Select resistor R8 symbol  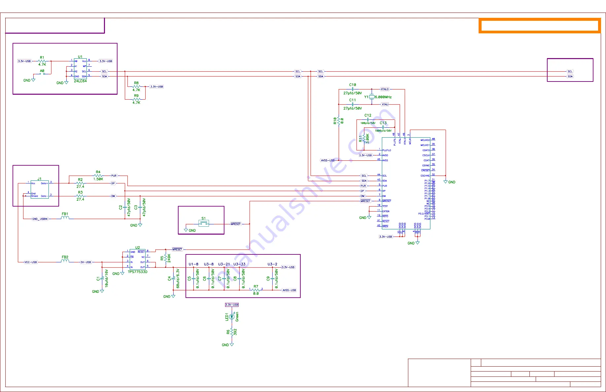tap(136, 86)
